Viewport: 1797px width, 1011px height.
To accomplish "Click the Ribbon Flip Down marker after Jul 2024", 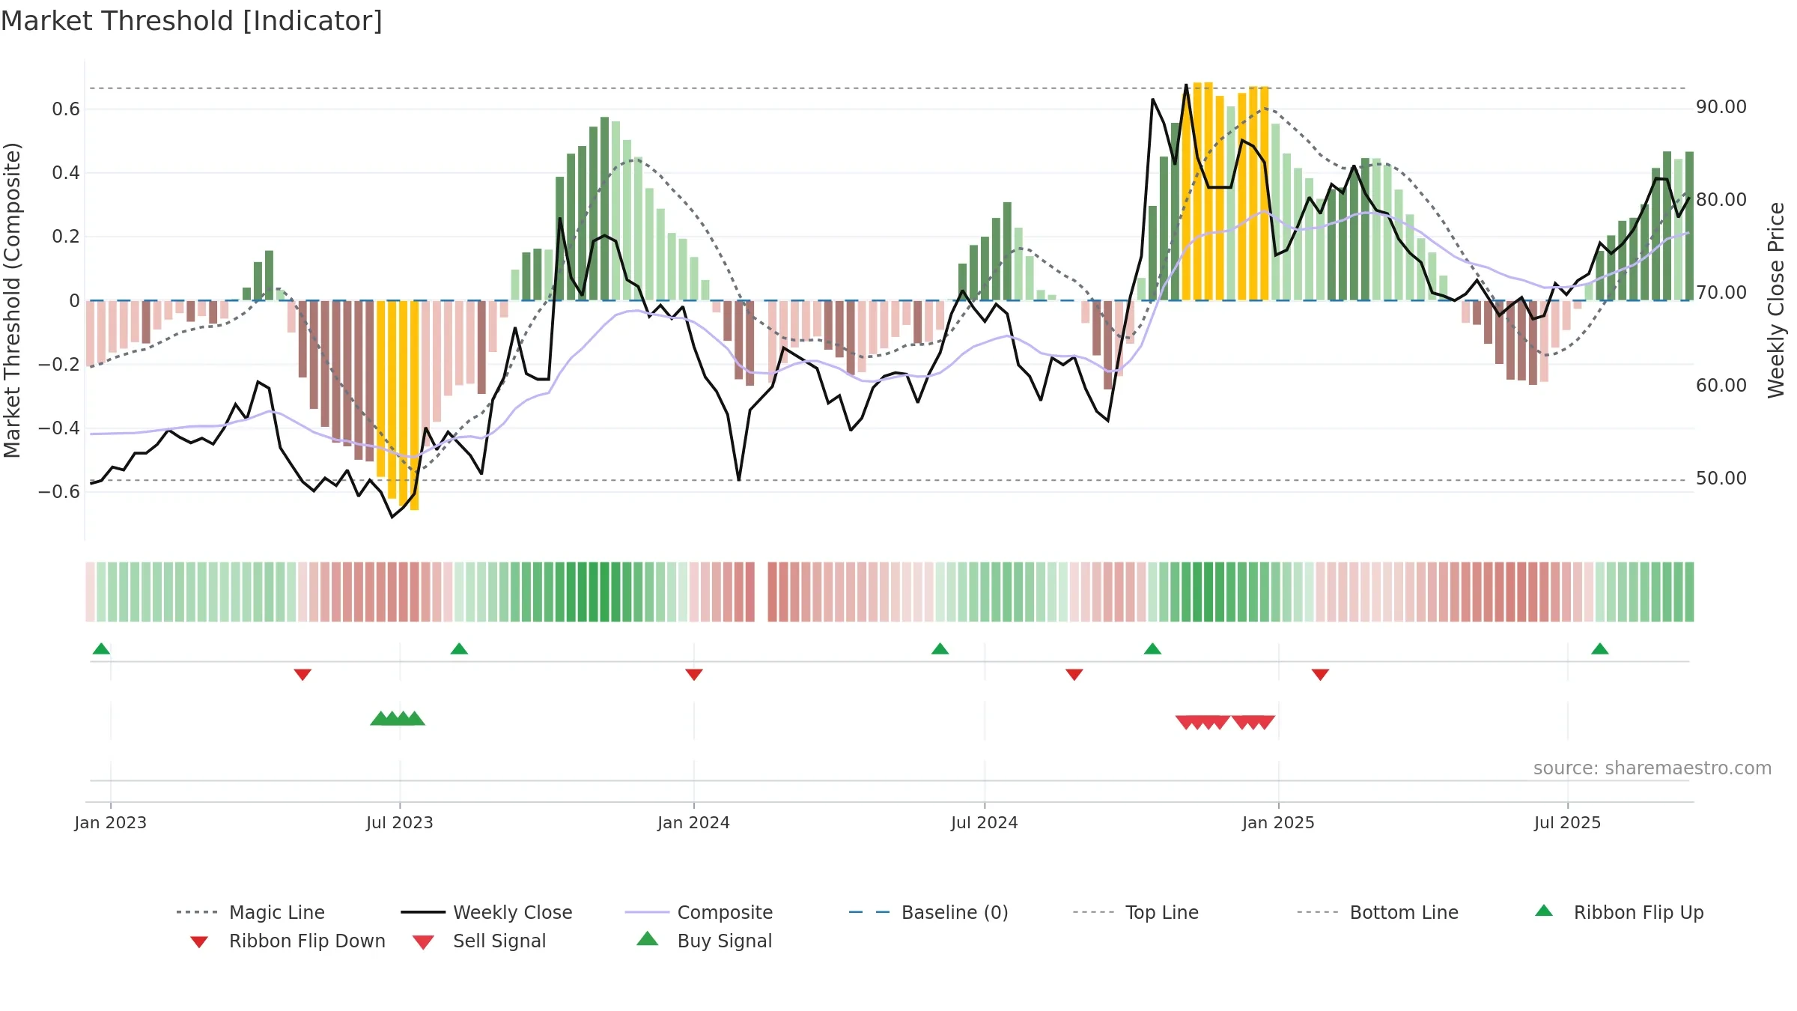I will 1074,675.
